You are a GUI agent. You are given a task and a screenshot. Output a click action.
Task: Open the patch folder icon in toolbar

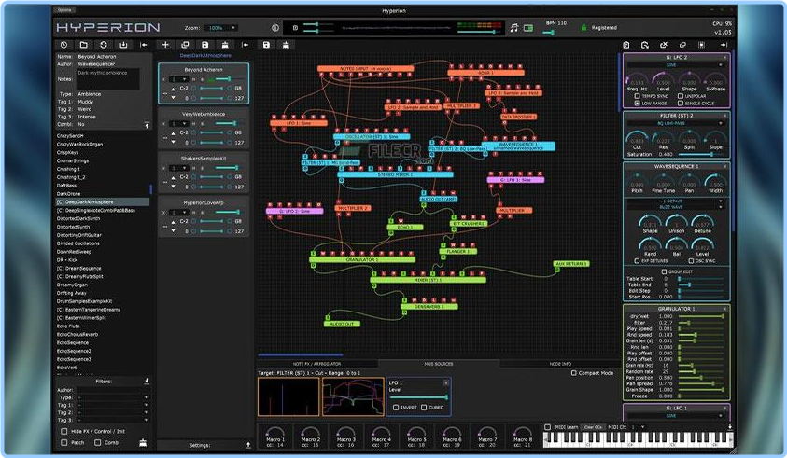[83, 45]
